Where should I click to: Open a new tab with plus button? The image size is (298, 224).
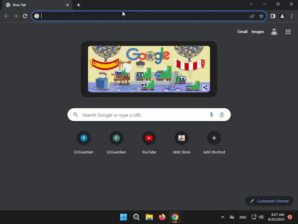point(79,5)
